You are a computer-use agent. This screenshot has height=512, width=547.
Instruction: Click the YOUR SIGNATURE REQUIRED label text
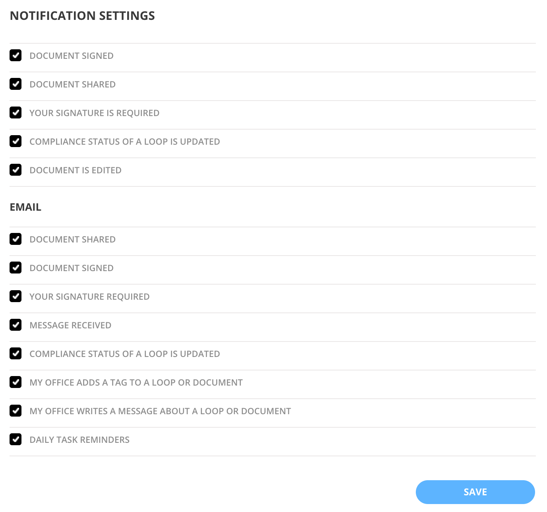pyautogui.click(x=89, y=297)
